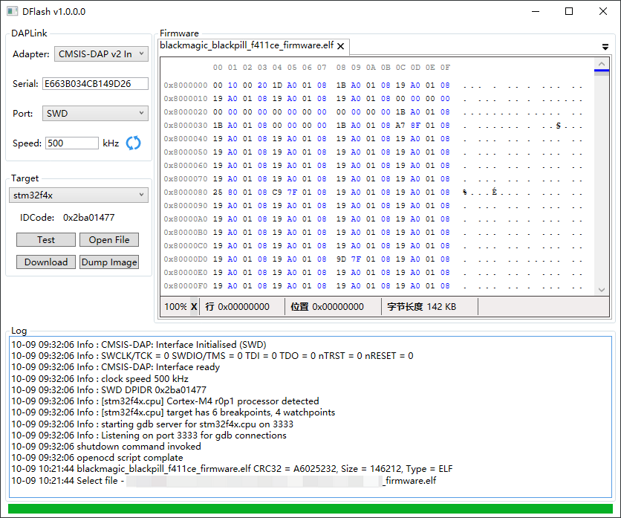Click the green progress bar

click(310, 508)
